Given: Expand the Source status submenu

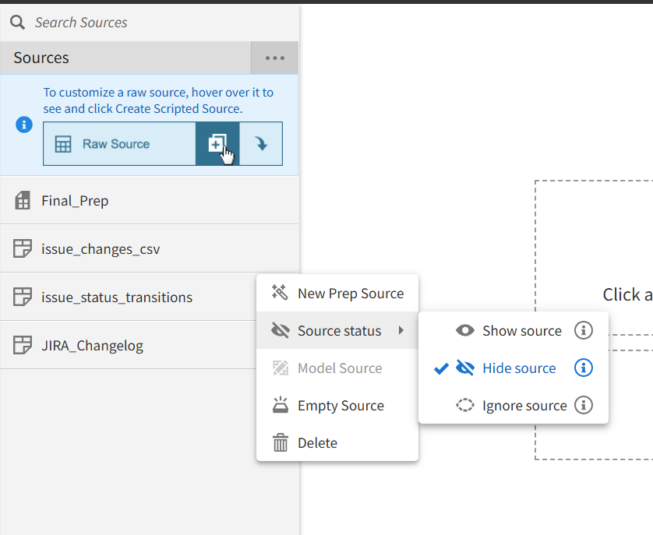Looking at the screenshot, I should click(x=339, y=331).
